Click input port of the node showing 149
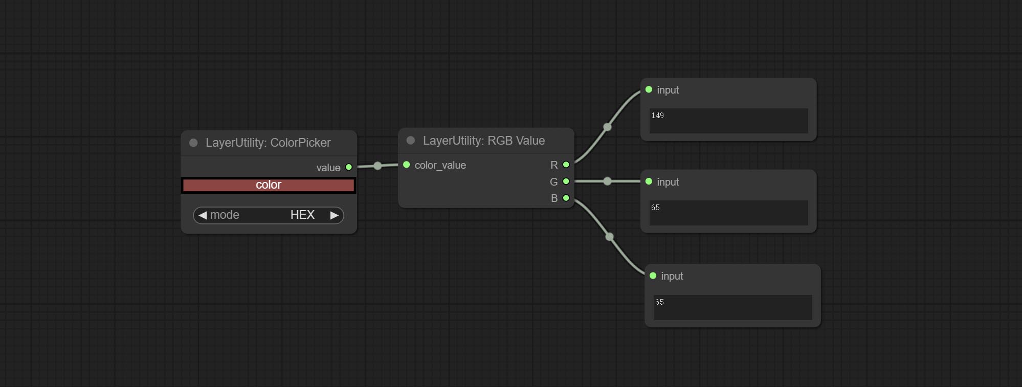 point(649,89)
